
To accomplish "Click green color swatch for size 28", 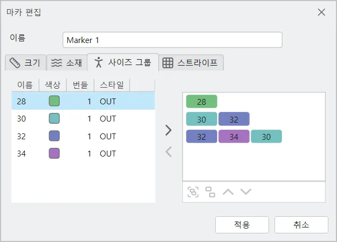I will (x=54, y=101).
